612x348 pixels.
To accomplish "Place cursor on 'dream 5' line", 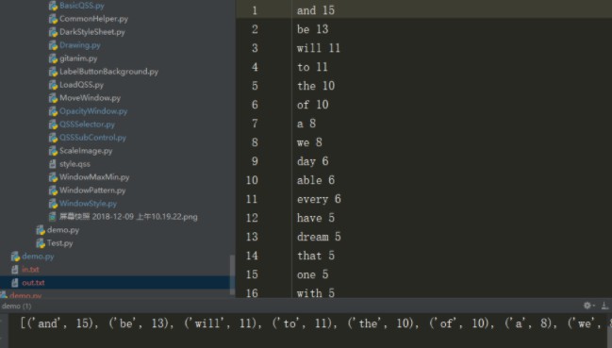I will click(319, 237).
